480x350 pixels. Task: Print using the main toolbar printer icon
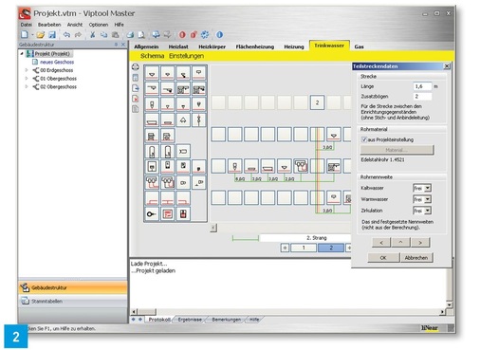coord(130,34)
